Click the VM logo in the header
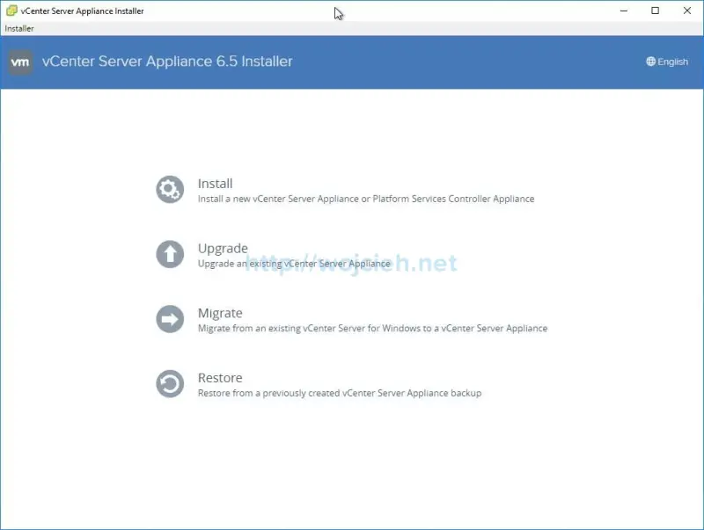The width and height of the screenshot is (704, 530). pyautogui.click(x=20, y=62)
